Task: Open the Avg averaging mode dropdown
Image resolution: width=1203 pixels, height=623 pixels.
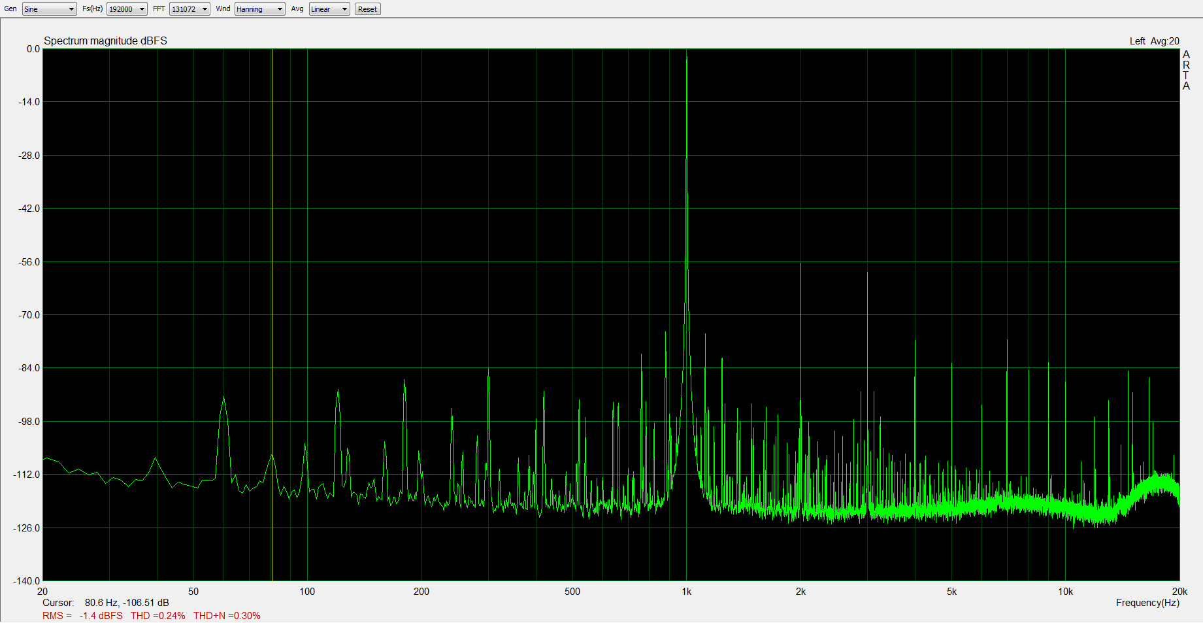Action: coord(329,9)
